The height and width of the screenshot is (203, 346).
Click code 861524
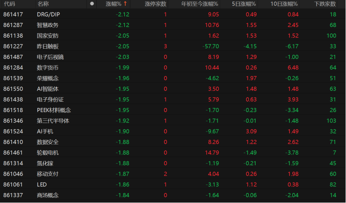[x=13, y=131]
